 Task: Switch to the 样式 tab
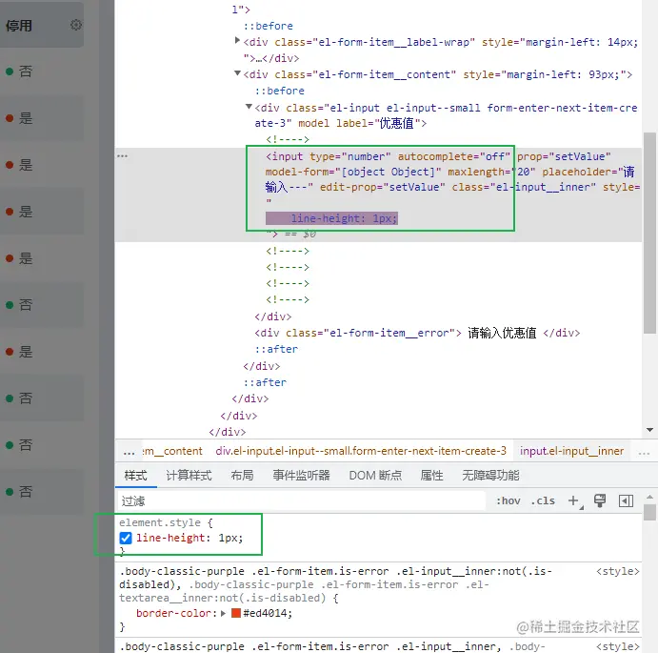pyautogui.click(x=135, y=476)
